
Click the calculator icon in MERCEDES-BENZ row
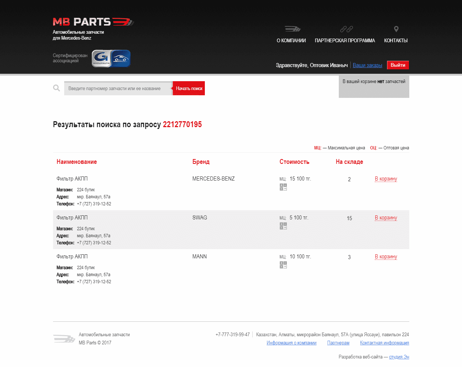(283, 187)
